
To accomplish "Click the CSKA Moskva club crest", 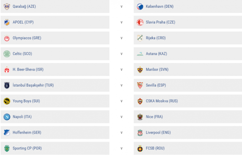I will click(x=140, y=101).
